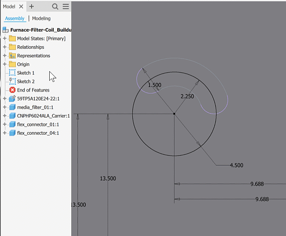The image size is (286, 236).
Task: Select Sketch 2 in the browser
Action: point(26,81)
